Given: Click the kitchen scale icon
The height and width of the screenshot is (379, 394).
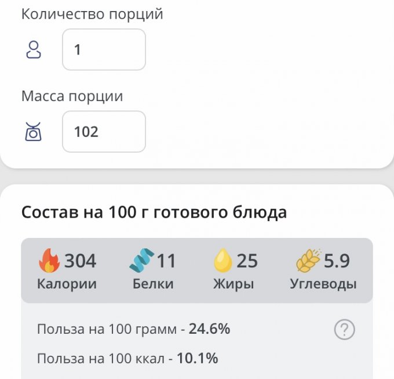Looking at the screenshot, I should click(33, 132).
